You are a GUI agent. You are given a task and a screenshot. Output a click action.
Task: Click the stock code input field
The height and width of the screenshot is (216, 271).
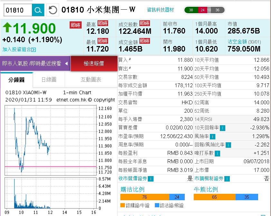coord(18,10)
